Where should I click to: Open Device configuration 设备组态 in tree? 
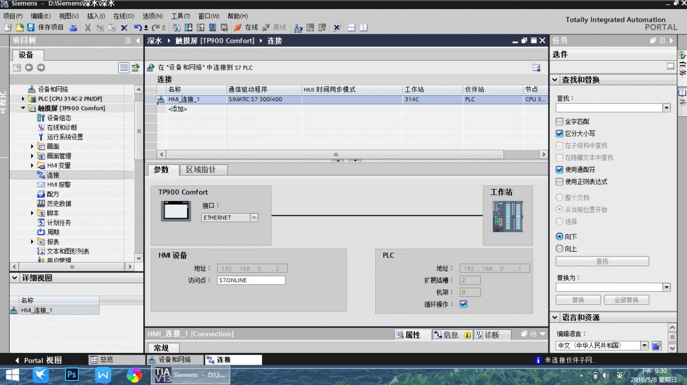59,118
